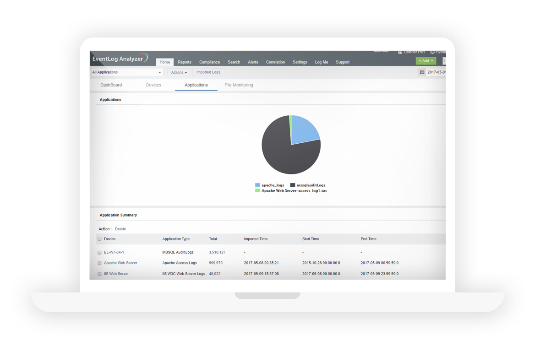
Task: Click the IIS W3C Web Server Logs cell
Action: [x=184, y=274]
